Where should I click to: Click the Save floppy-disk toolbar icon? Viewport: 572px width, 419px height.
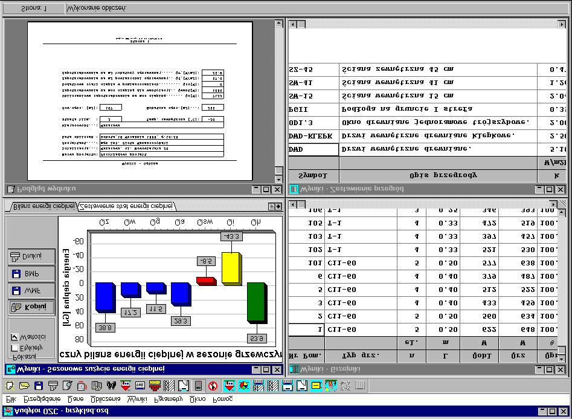click(x=39, y=385)
